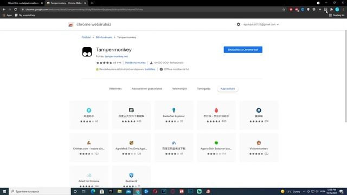Open the Redirect2 extension card
Image resolution: width=347 pixels, height=195 pixels.
131,178
